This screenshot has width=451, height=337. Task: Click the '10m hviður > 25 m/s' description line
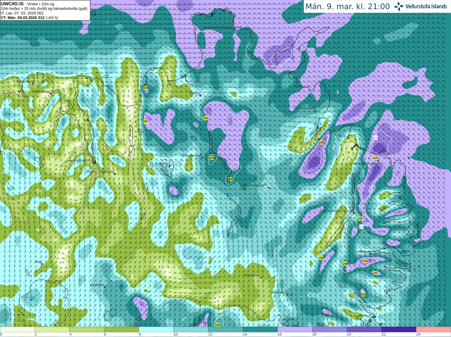(44, 8)
